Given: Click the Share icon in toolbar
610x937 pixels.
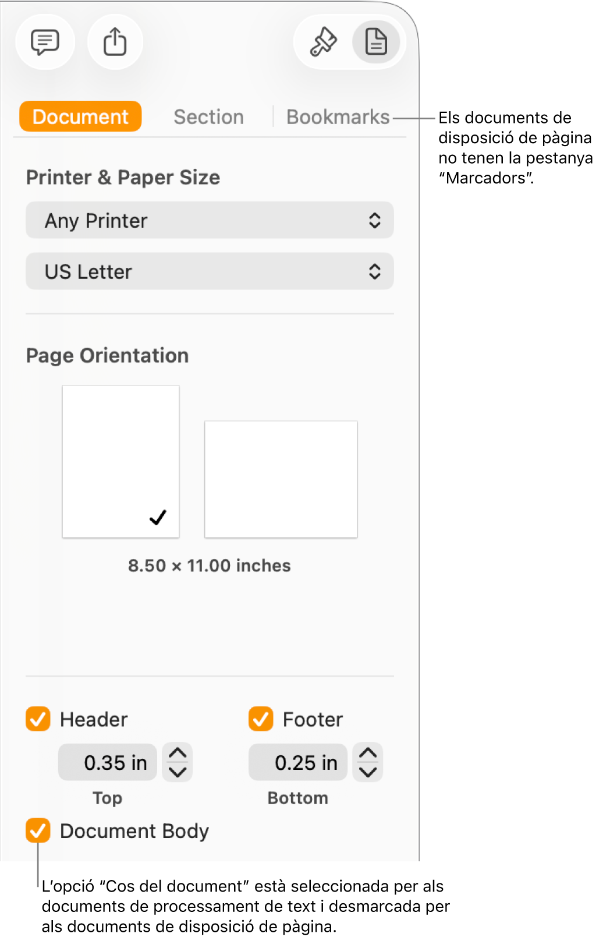Looking at the screenshot, I should click(x=115, y=42).
